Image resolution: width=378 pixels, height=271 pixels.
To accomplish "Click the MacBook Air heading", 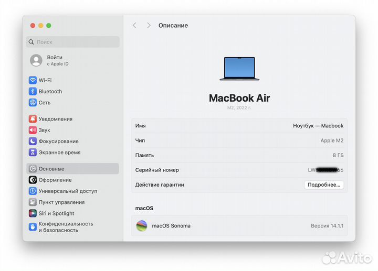I will click(239, 98).
